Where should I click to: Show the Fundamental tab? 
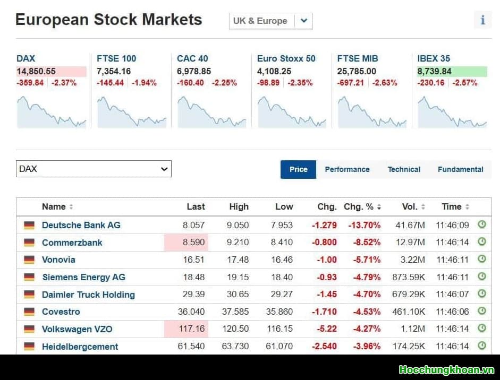[x=460, y=169]
